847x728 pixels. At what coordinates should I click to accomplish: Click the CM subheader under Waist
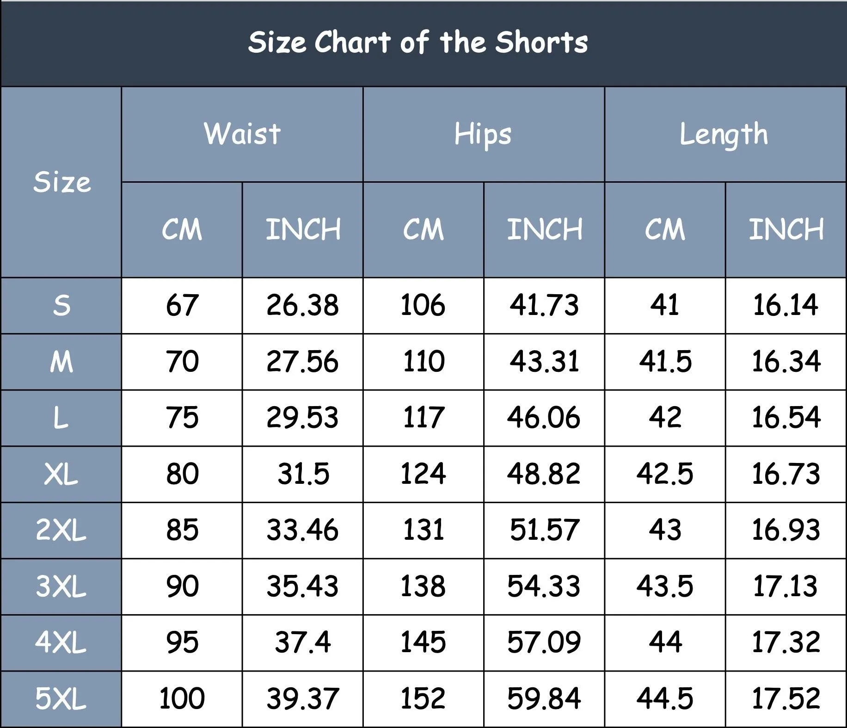point(182,230)
